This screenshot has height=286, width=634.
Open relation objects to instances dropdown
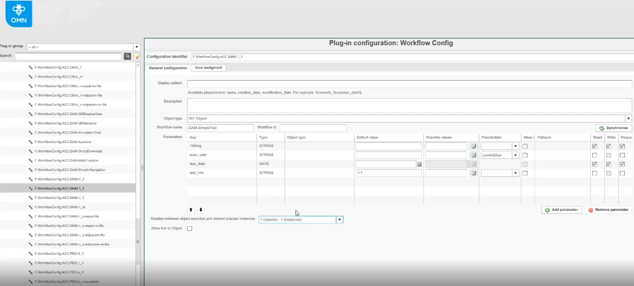pyautogui.click(x=339, y=220)
